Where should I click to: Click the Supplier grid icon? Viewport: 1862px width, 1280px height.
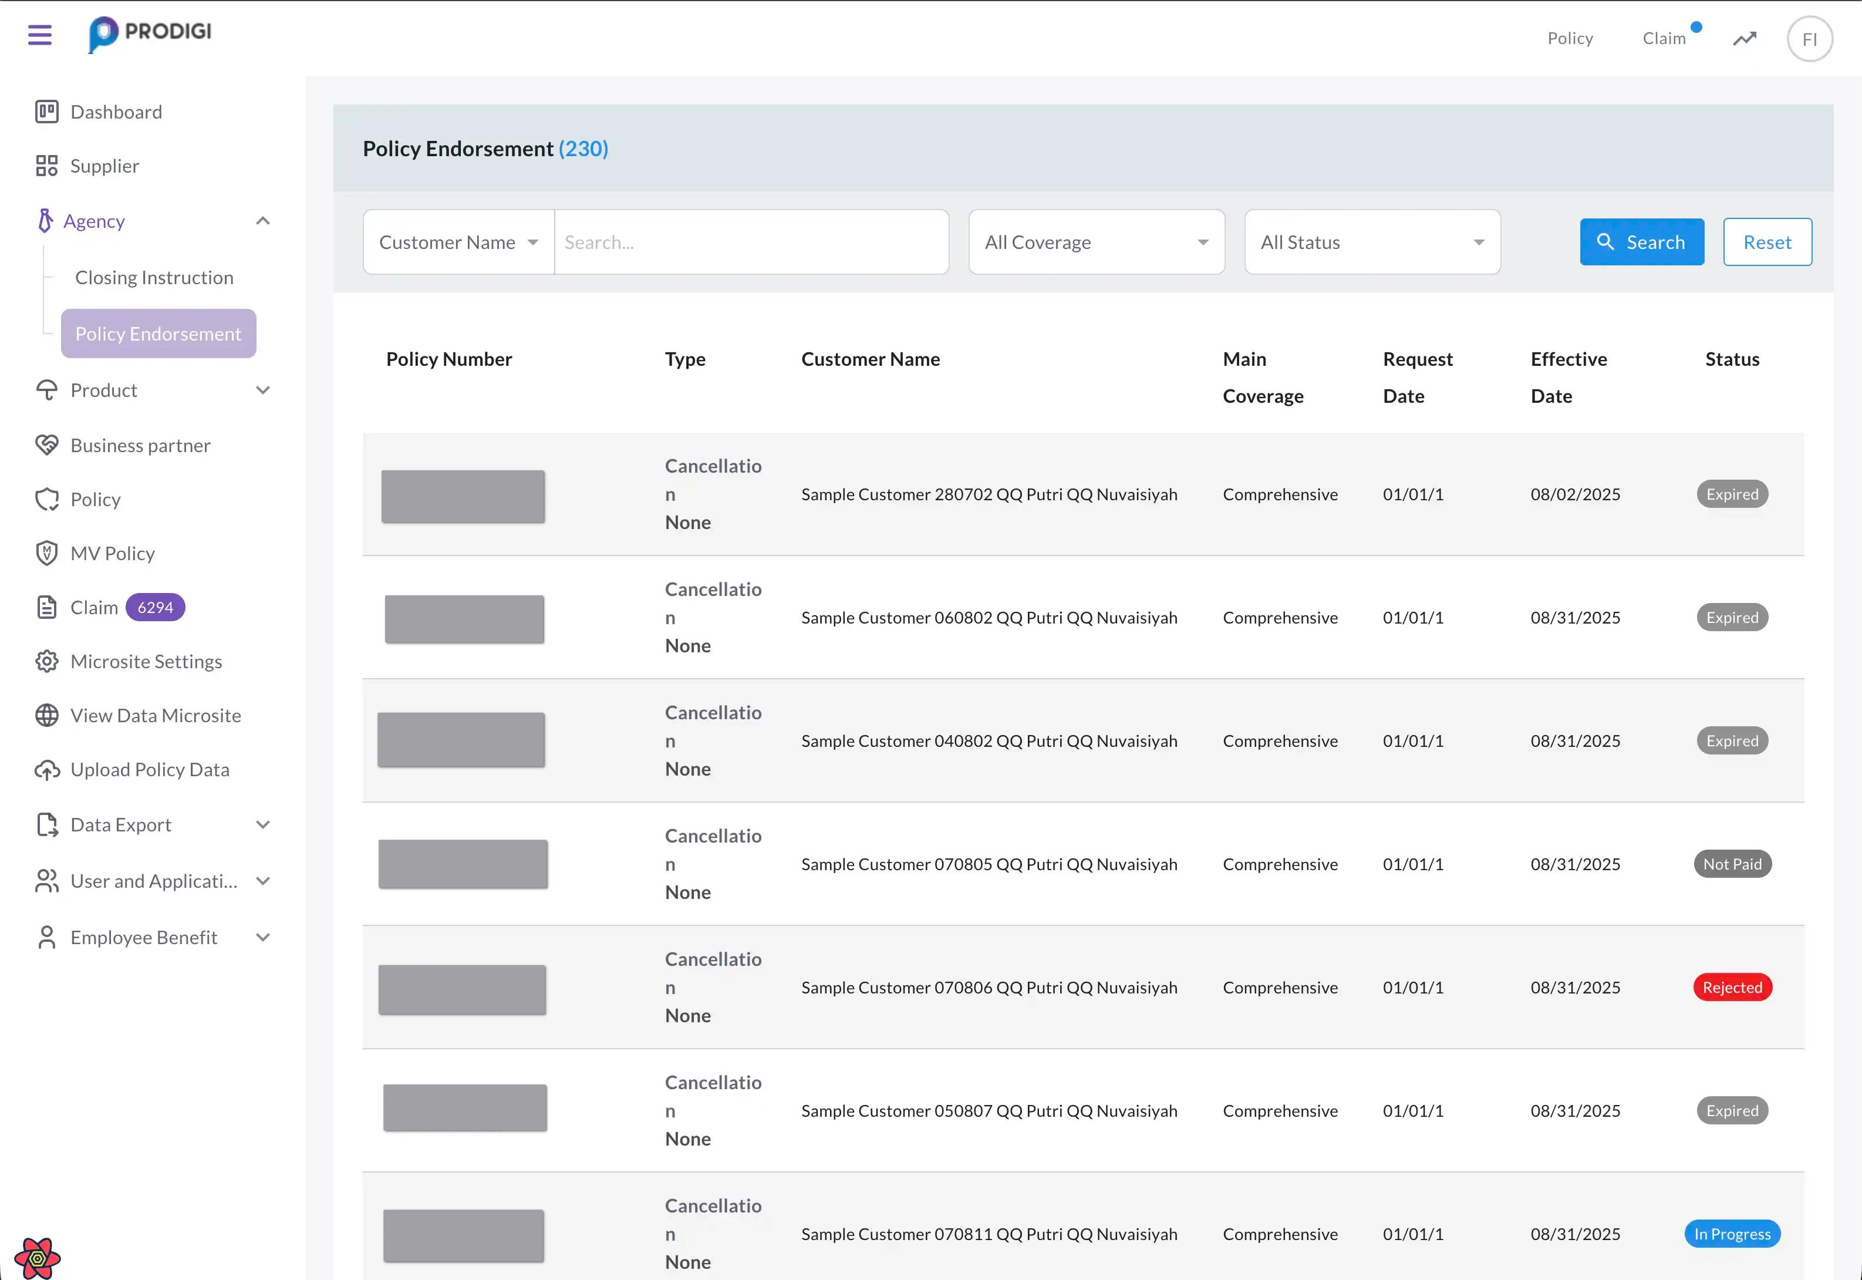tap(46, 166)
